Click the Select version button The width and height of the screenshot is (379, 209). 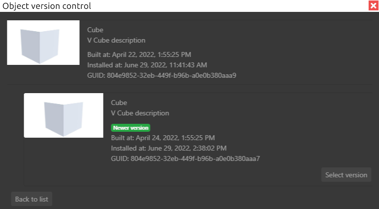[346, 175]
